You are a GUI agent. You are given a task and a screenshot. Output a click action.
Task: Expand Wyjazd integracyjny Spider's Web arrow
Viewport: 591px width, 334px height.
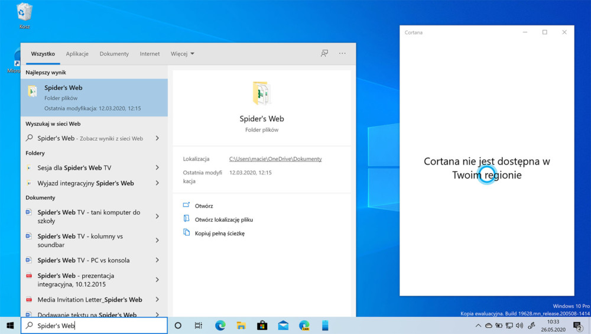coord(157,183)
